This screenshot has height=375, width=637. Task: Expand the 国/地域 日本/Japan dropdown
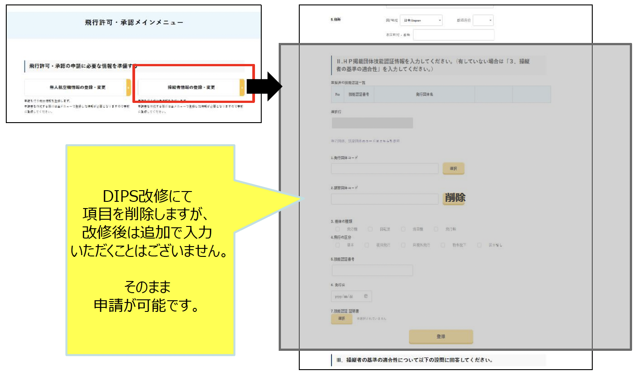pyautogui.click(x=420, y=21)
